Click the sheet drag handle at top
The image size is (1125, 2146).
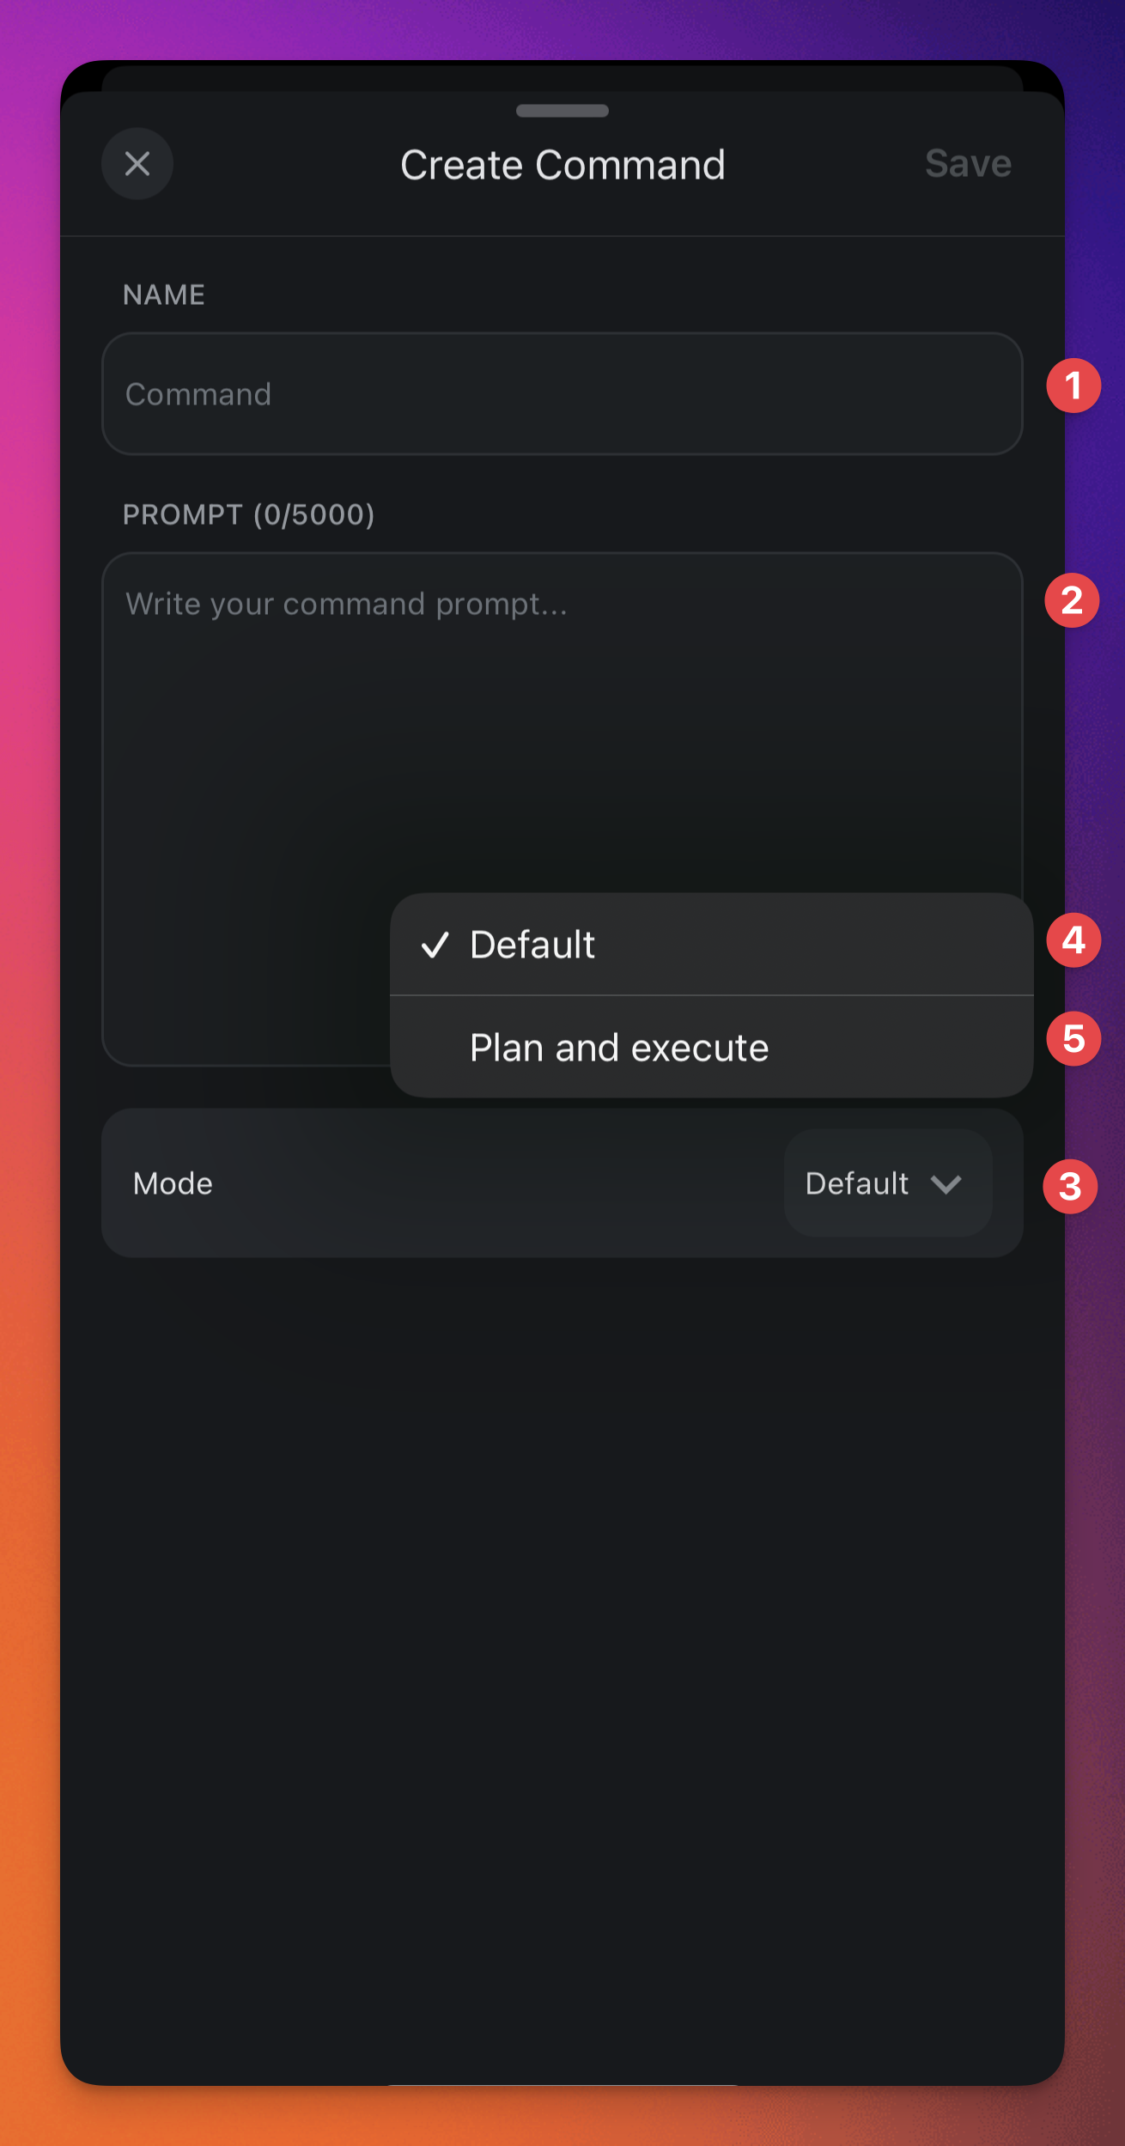pyautogui.click(x=562, y=111)
